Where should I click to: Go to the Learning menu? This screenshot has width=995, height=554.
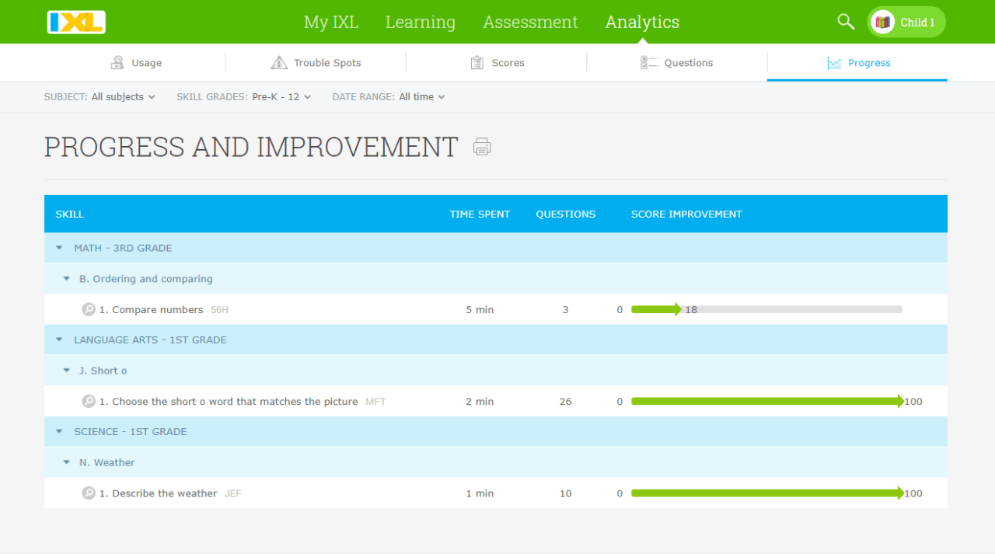[x=420, y=22]
